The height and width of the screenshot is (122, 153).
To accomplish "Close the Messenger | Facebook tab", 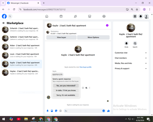I will 38,3.
